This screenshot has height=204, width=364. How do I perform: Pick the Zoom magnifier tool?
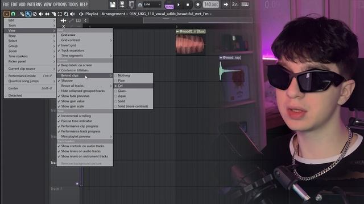coord(66,14)
